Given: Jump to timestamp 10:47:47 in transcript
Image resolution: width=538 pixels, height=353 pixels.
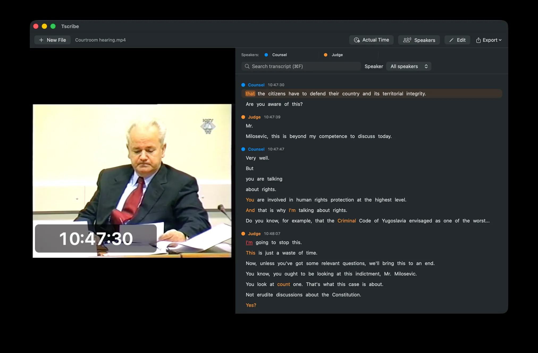Looking at the screenshot, I should click(x=276, y=149).
